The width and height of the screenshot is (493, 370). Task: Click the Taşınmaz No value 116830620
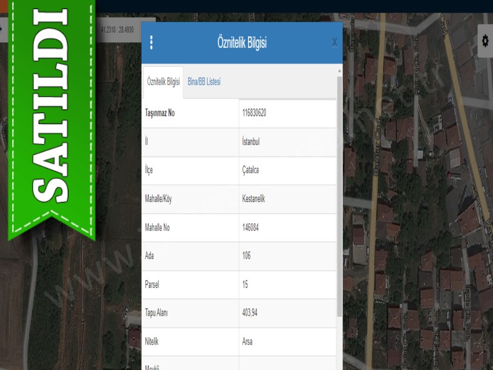point(254,113)
